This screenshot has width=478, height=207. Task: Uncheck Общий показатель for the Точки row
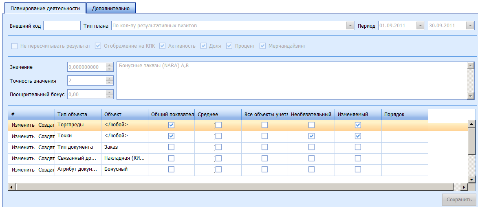click(x=172, y=136)
